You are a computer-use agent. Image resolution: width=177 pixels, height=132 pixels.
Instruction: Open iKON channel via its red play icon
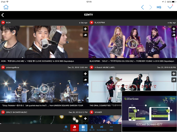(x=3, y=23)
